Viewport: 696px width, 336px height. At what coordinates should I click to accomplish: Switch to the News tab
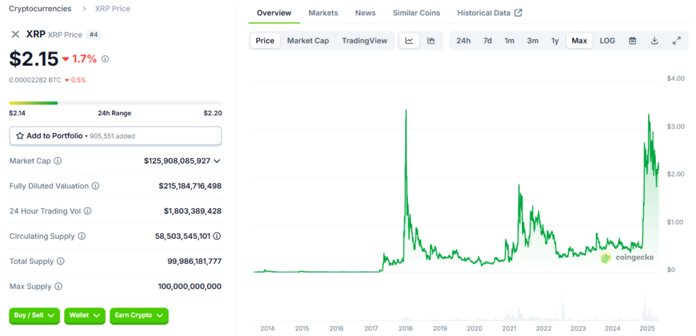(365, 13)
